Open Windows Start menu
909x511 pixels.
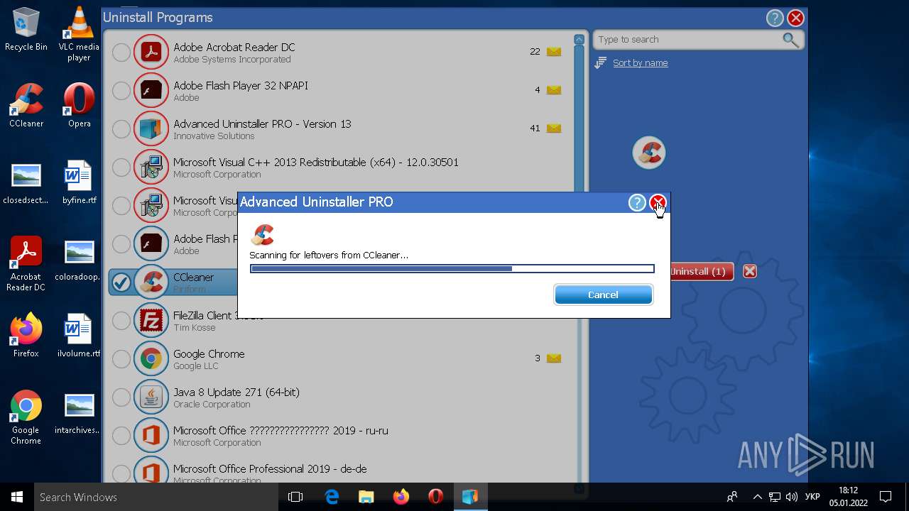(x=17, y=497)
